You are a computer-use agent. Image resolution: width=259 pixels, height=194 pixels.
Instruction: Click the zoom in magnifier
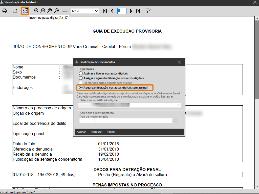click(36, 11)
